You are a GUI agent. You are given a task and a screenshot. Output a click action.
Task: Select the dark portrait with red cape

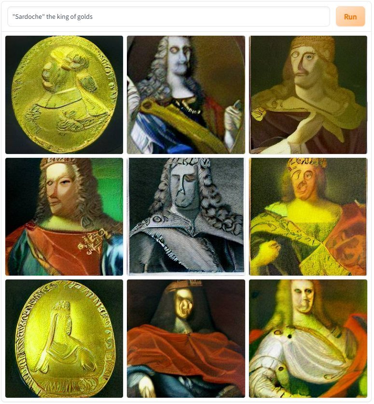pos(186,338)
